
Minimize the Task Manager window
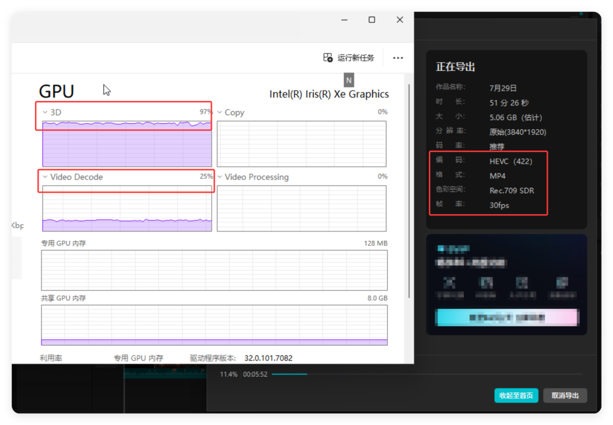pos(345,19)
